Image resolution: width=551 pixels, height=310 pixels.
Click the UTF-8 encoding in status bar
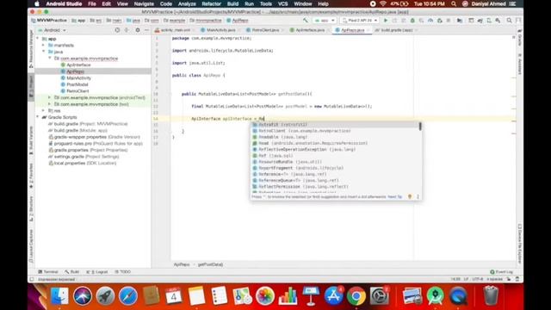tap(477, 279)
